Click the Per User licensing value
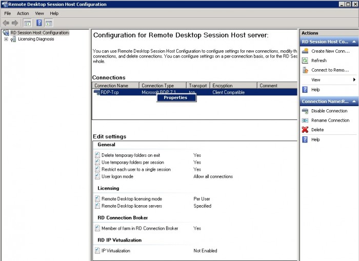 (202, 199)
